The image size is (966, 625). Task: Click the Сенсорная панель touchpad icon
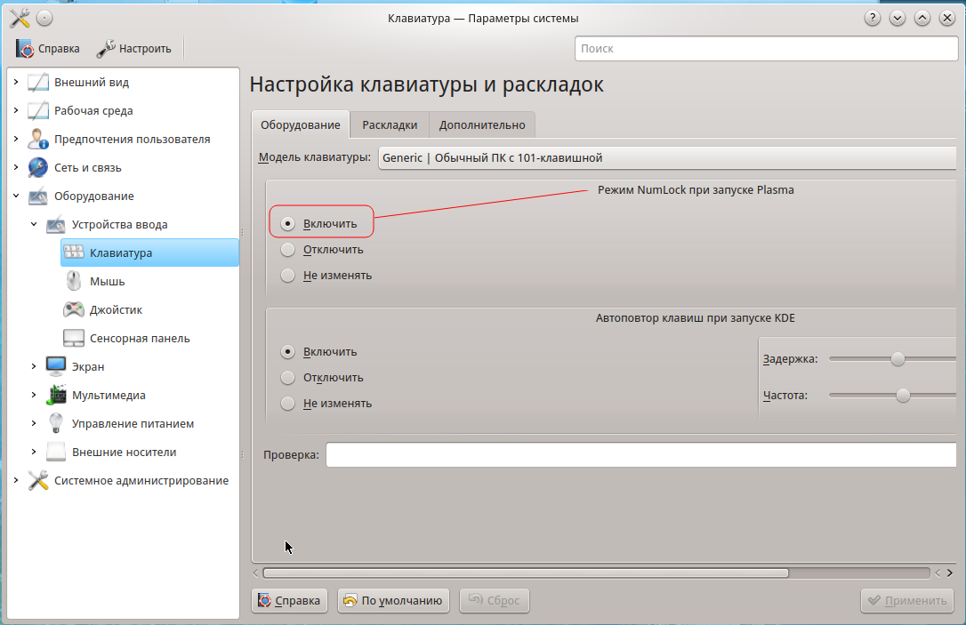pyautogui.click(x=74, y=338)
